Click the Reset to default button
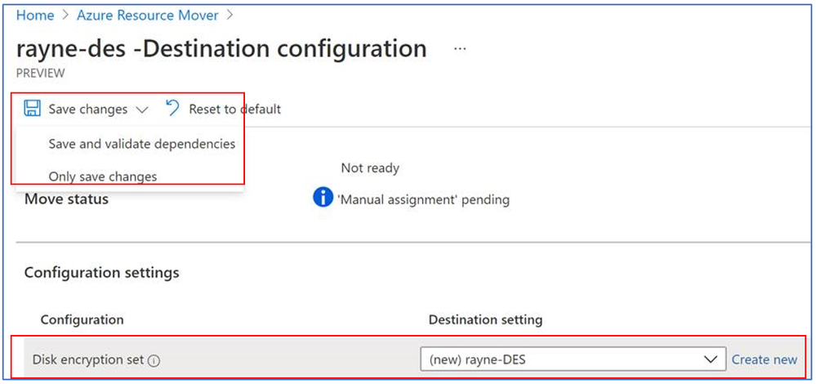This screenshot has width=816, height=384. tap(223, 109)
